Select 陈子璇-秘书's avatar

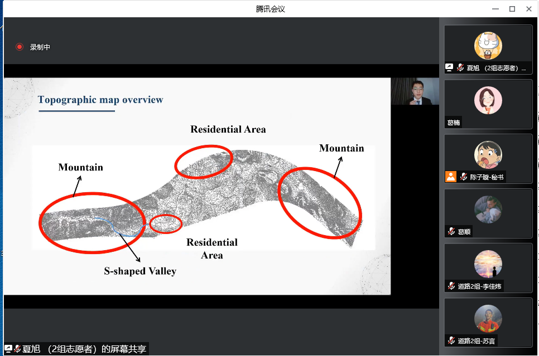[x=488, y=155]
